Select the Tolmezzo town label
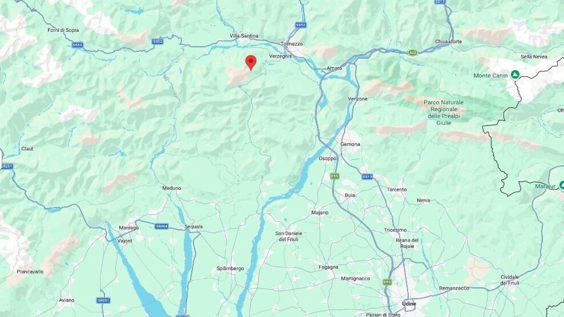The width and height of the screenshot is (564, 317). click(292, 44)
